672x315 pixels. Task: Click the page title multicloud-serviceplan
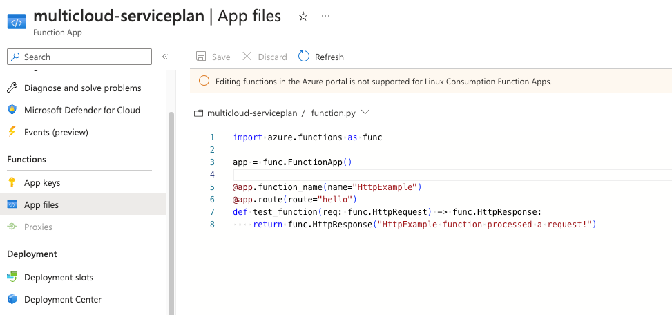coord(119,16)
